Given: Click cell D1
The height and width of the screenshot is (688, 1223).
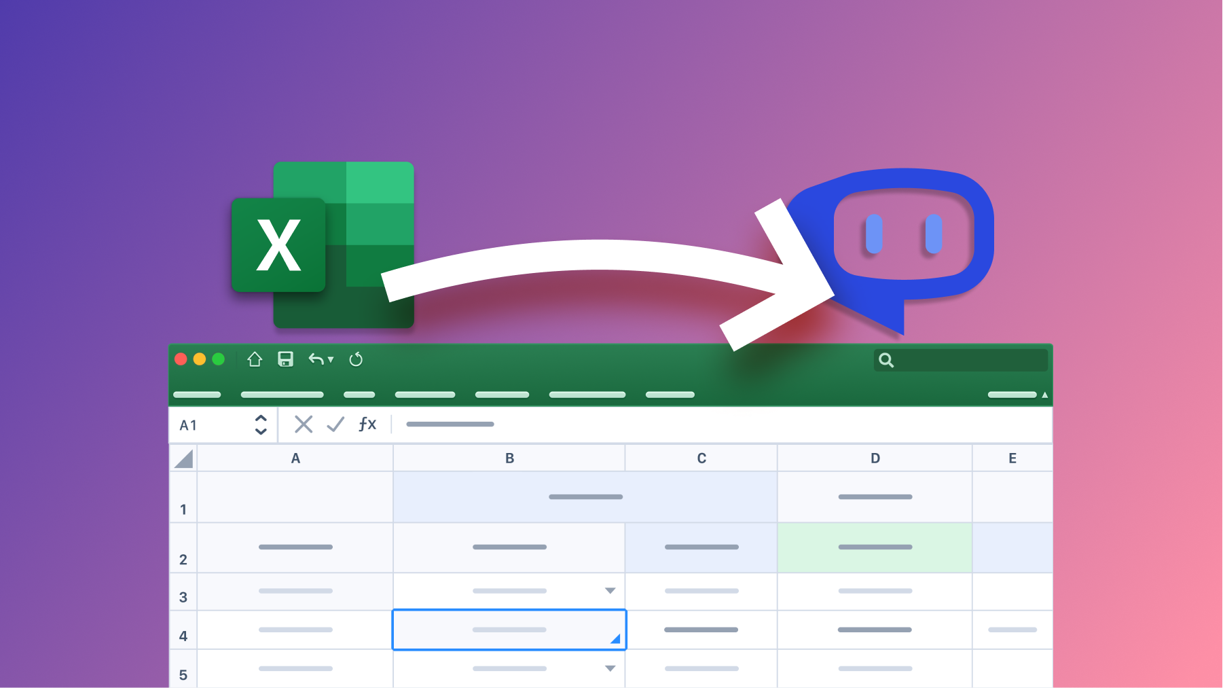Looking at the screenshot, I should (875, 497).
